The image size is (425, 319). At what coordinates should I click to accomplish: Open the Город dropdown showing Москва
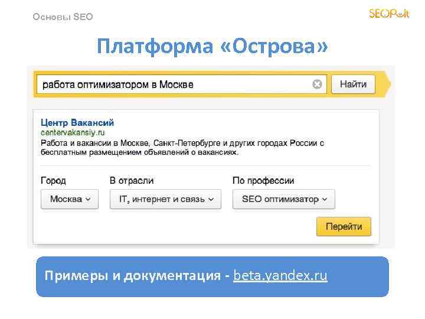[x=70, y=199]
